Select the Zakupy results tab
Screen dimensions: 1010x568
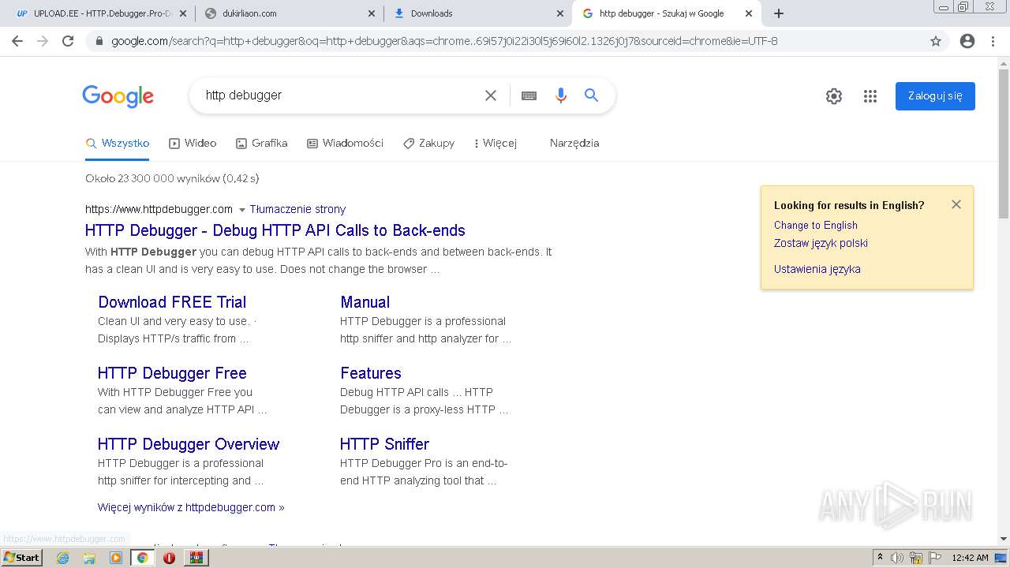point(428,143)
